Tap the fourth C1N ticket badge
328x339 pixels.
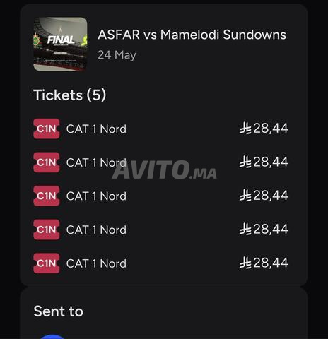(47, 230)
